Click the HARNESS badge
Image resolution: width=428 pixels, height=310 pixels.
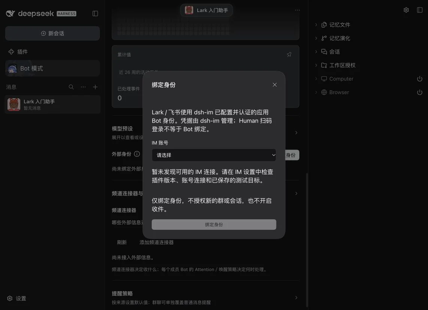pyautogui.click(x=67, y=13)
